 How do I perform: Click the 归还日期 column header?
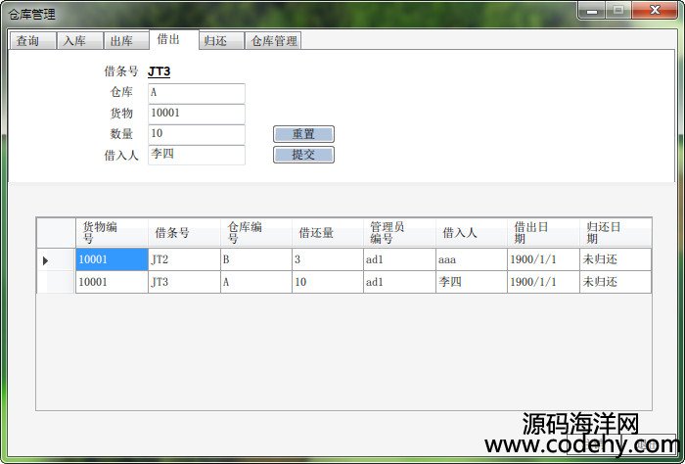pos(616,232)
